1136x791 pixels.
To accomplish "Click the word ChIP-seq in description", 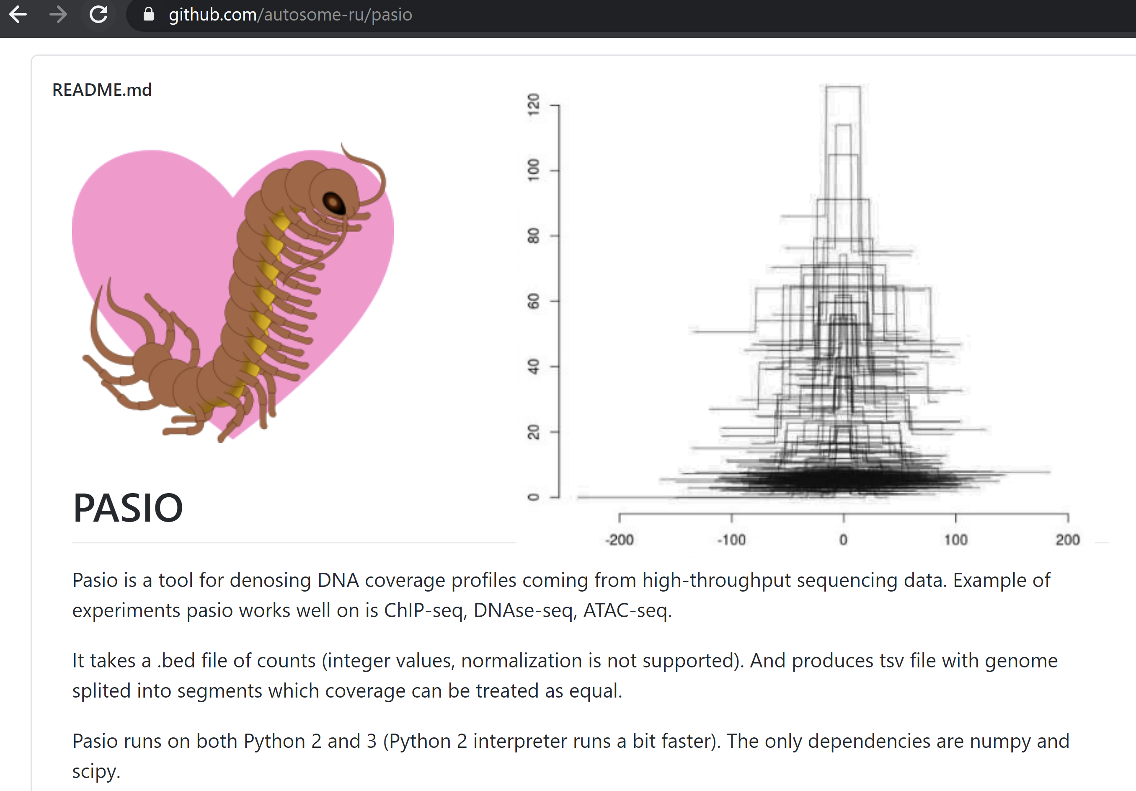I will click(424, 610).
